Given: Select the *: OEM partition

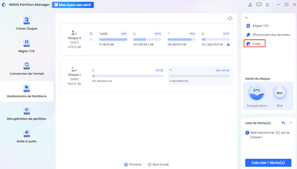Looking at the screenshot, I should [181, 39].
